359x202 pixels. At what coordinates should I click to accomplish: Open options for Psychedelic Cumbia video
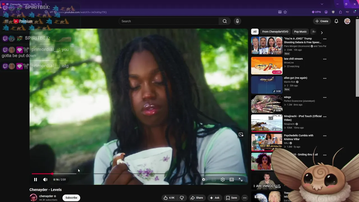(x=325, y=136)
